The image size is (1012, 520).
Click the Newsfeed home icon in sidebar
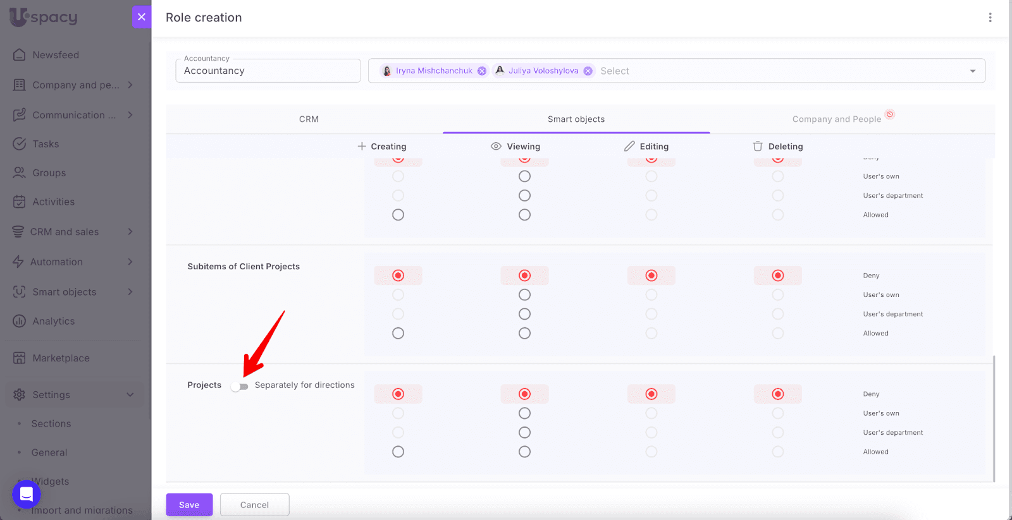tap(20, 55)
